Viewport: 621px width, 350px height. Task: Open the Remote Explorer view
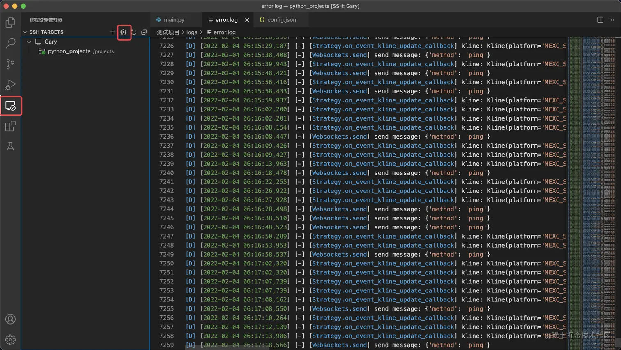tap(10, 106)
